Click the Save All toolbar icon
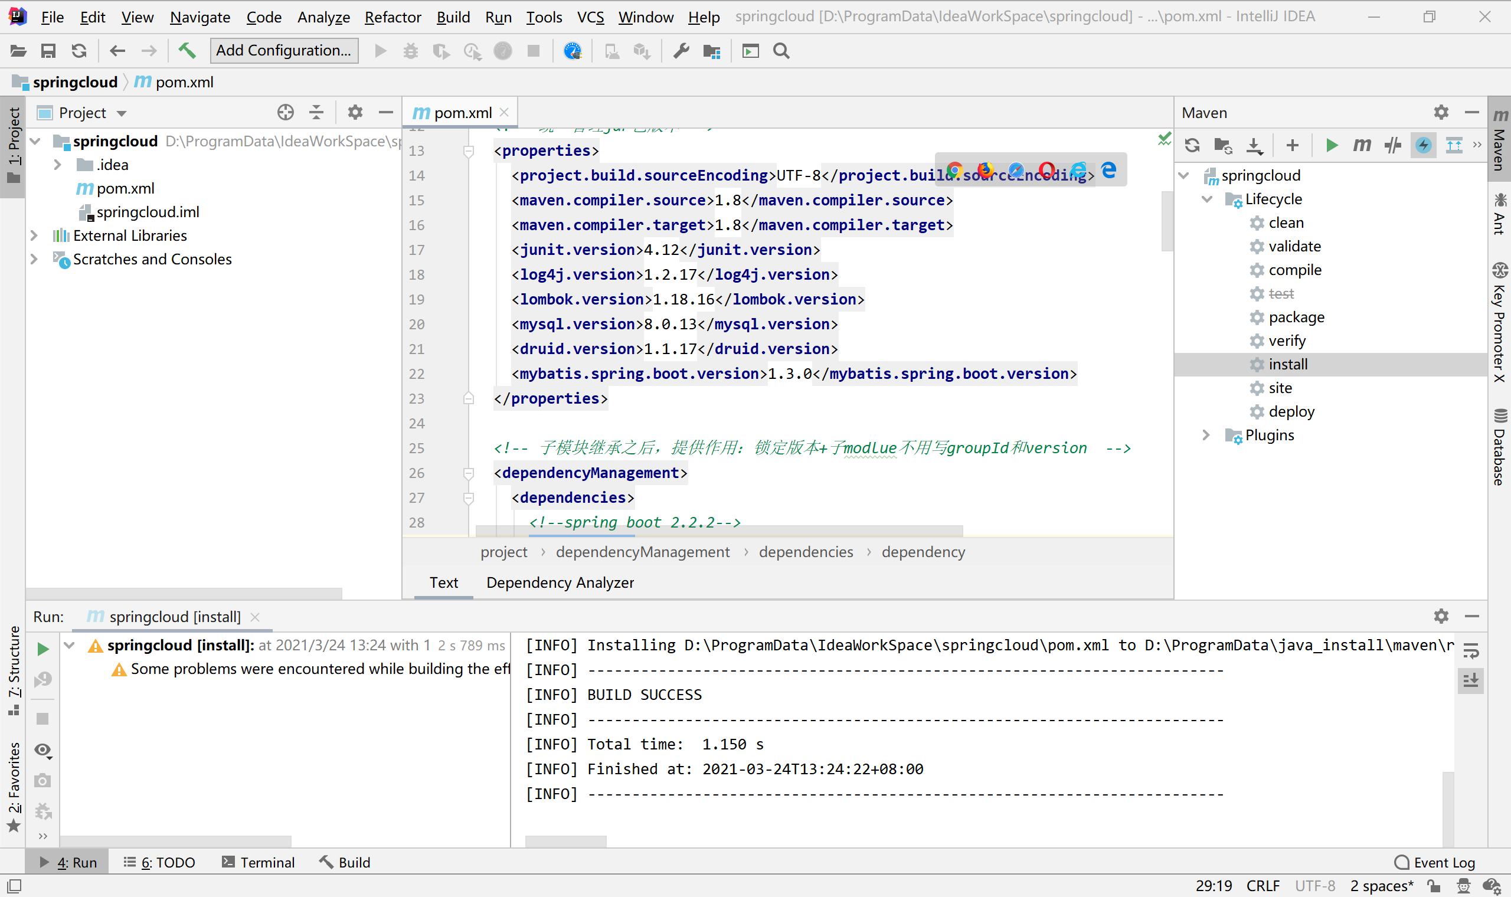The width and height of the screenshot is (1511, 897). 48,51
